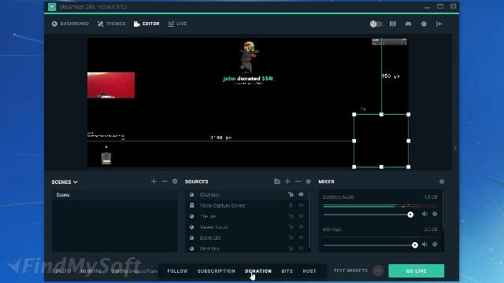The image size is (504, 283).
Task: Select the scene named Scene
Action: coord(114,195)
